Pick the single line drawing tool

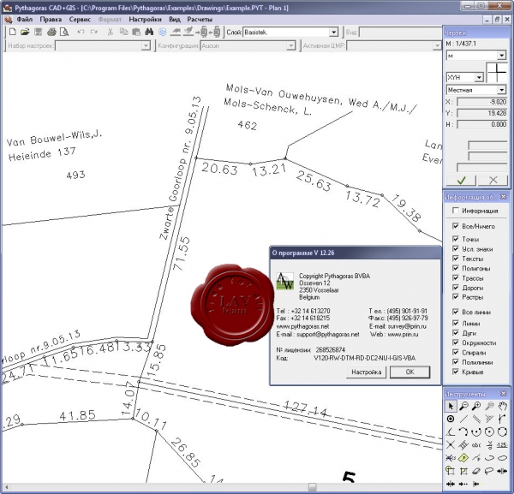[463, 419]
